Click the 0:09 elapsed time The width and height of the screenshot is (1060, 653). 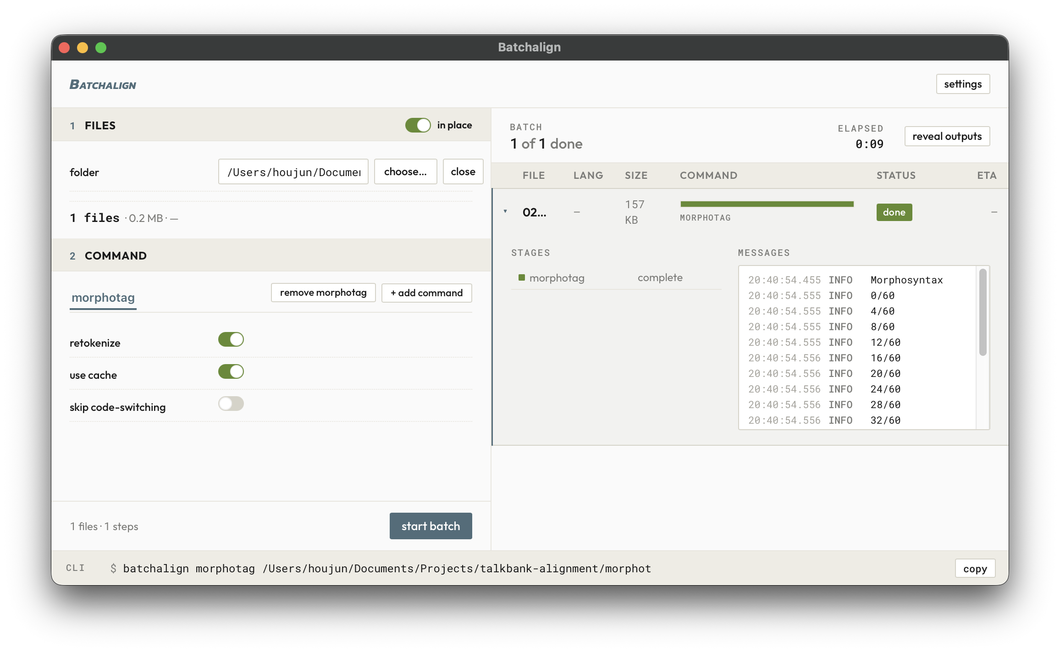[x=869, y=144]
